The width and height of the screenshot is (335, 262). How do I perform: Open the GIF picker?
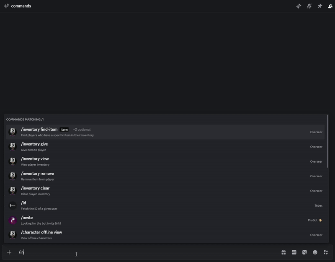pos(294,252)
